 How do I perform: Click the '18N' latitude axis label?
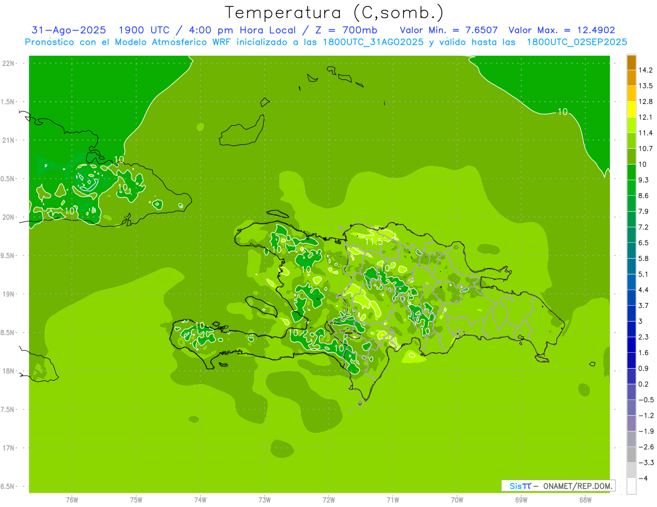click(8, 371)
